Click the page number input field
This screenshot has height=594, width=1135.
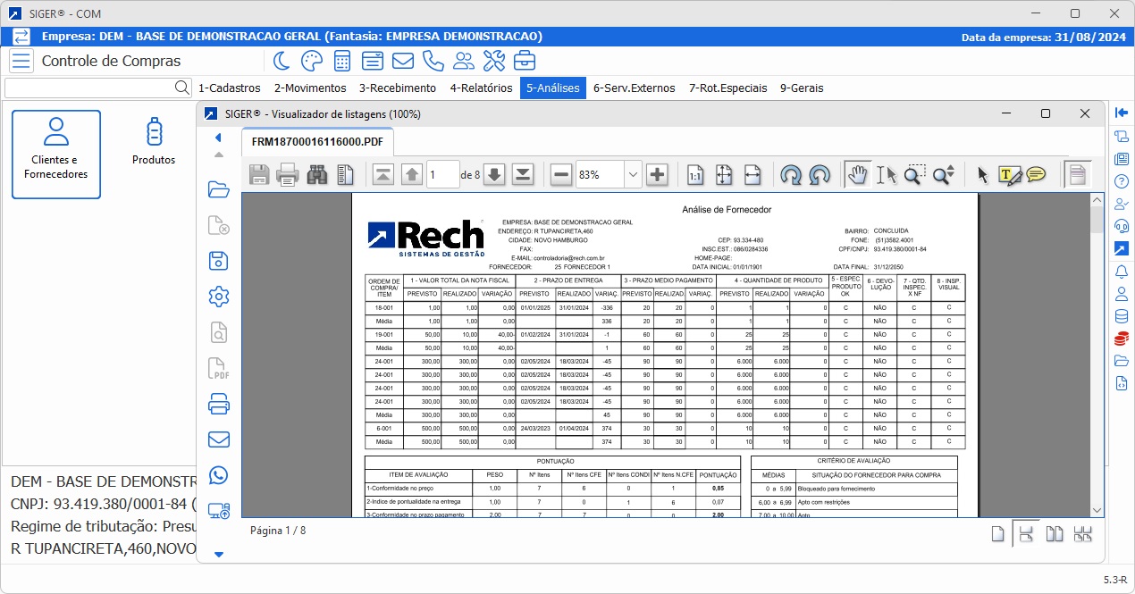(442, 175)
